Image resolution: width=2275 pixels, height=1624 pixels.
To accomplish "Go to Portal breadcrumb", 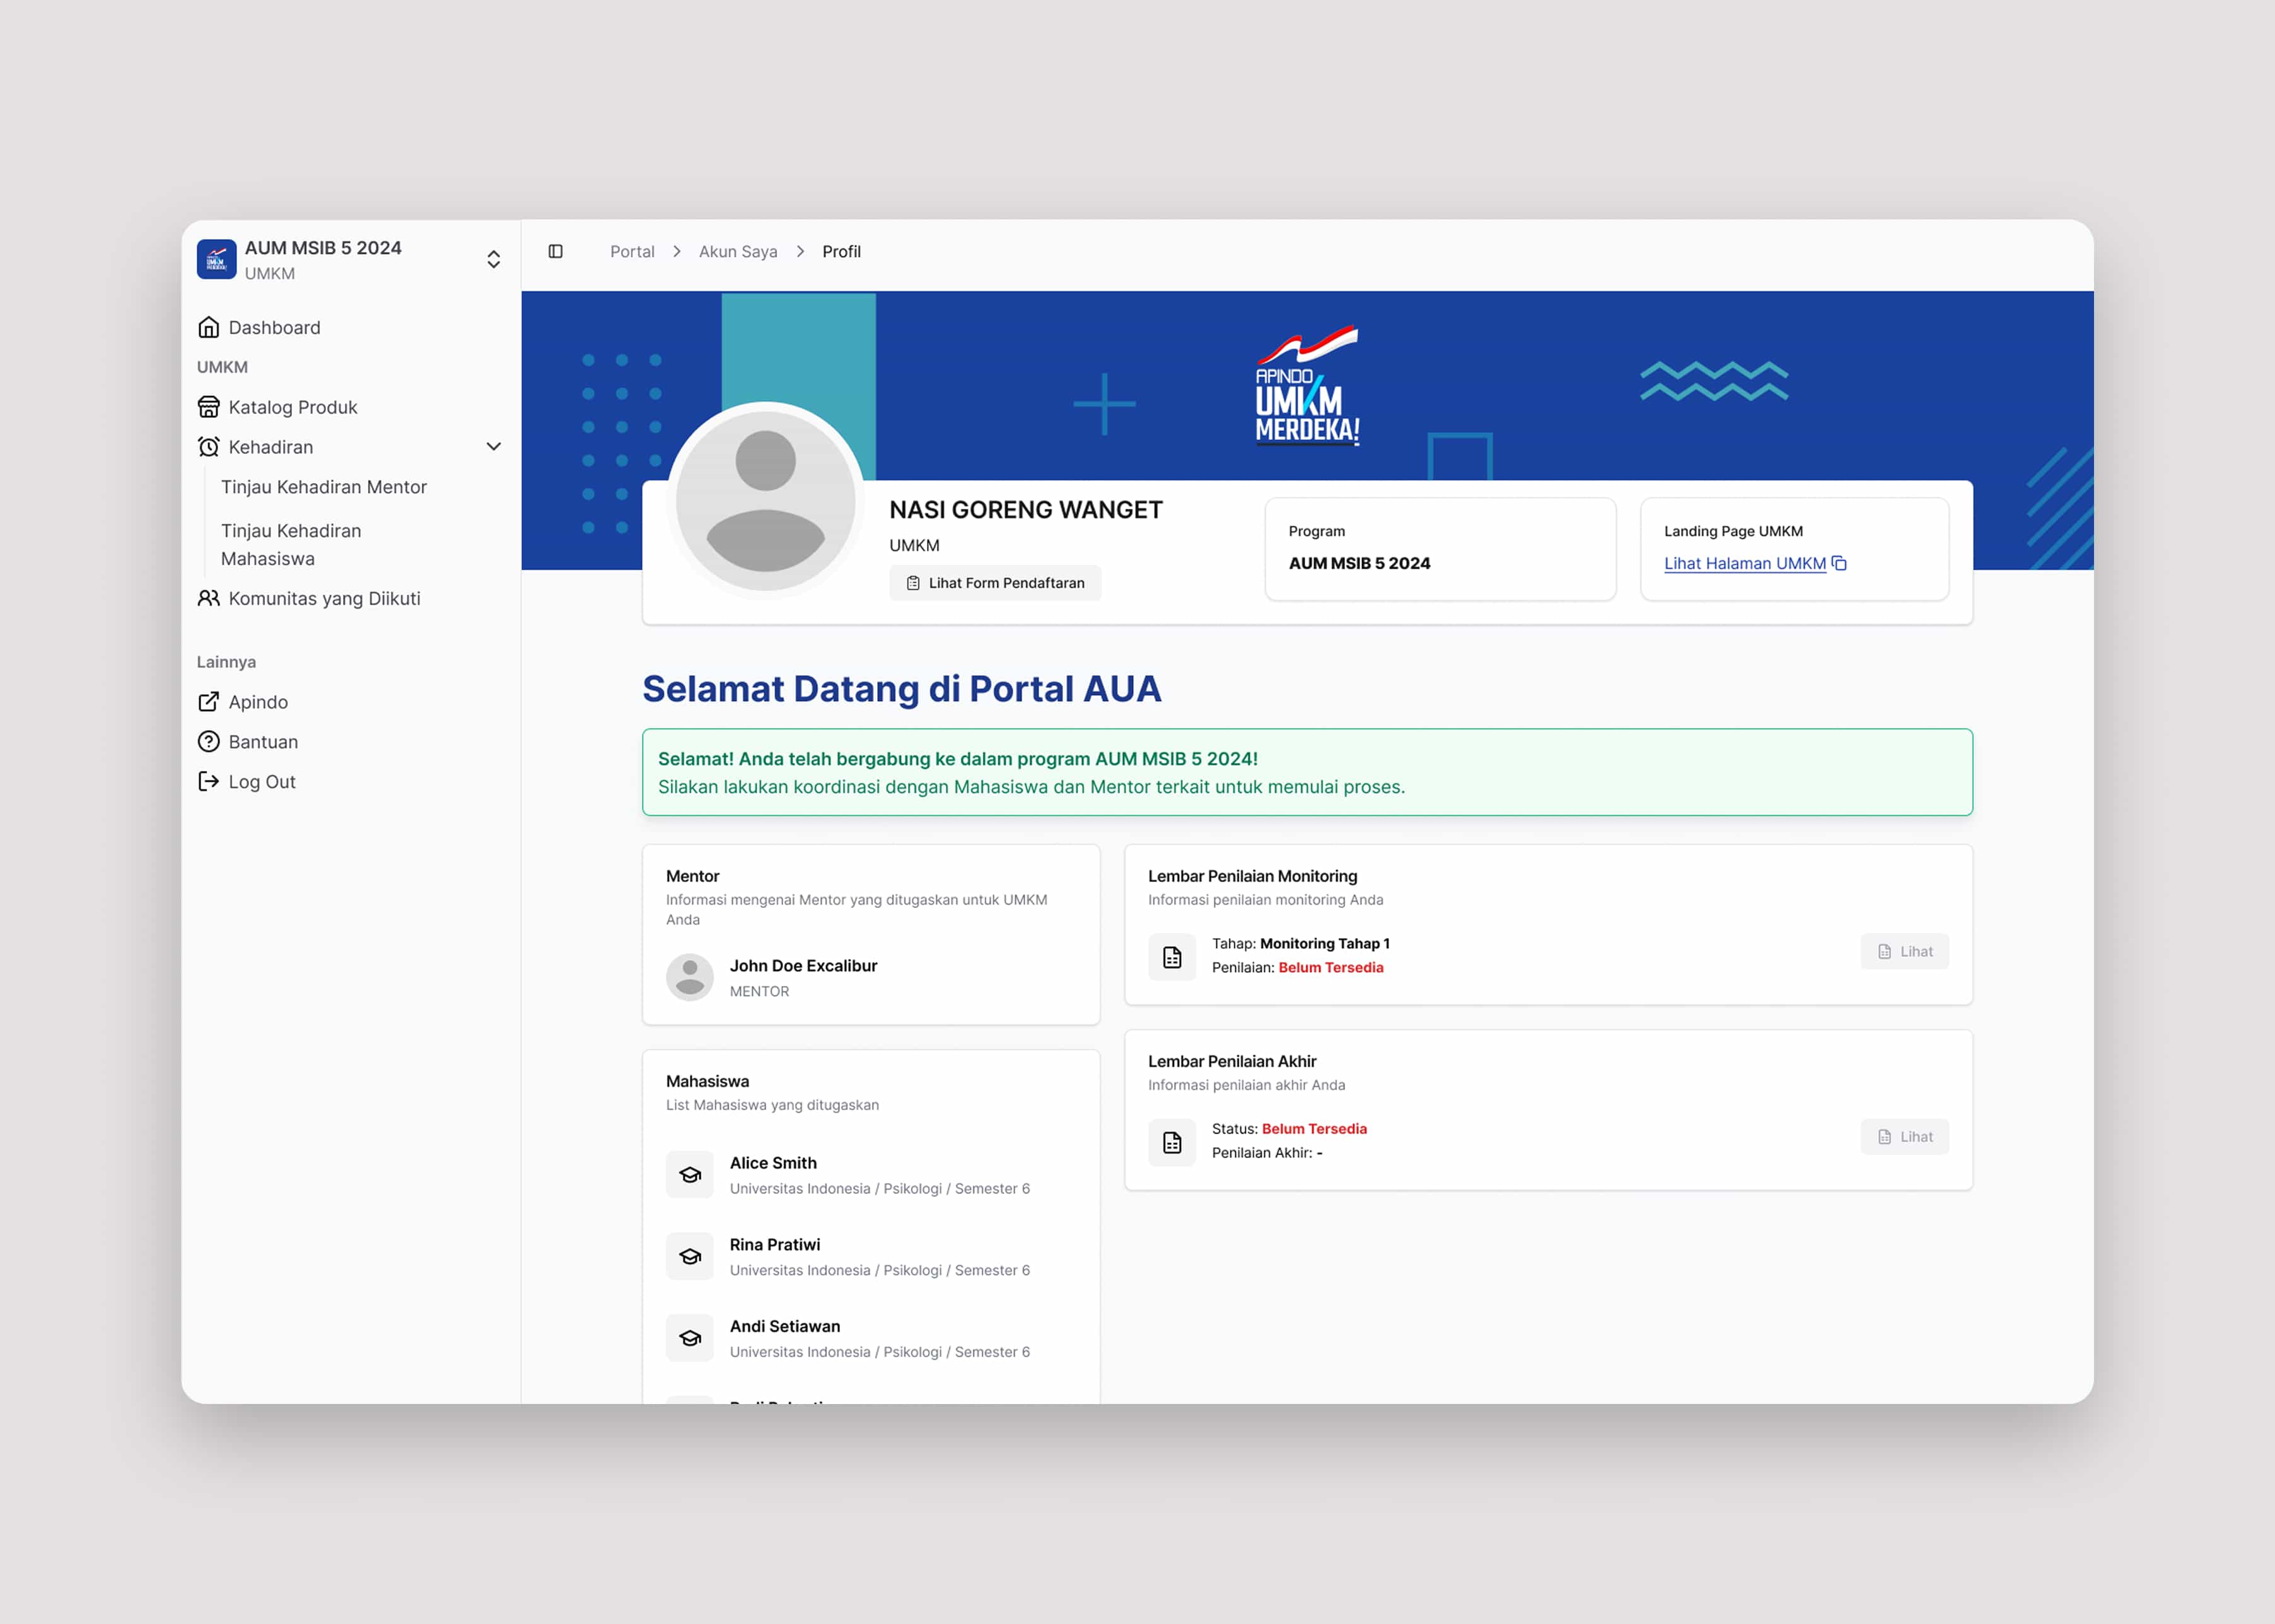I will (x=632, y=251).
